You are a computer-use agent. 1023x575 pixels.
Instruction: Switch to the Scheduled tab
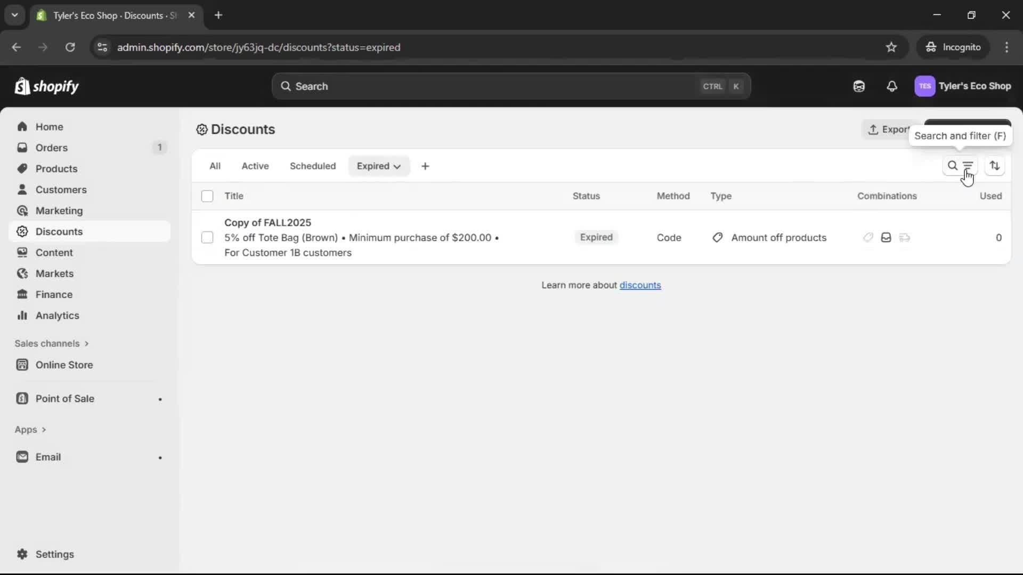[x=313, y=166]
